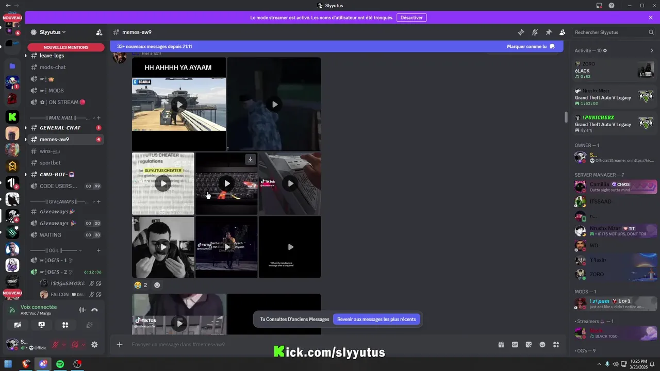Viewport: 660px width, 371px height.
Task: Open the emoji picker in the message bar
Action: point(542,345)
